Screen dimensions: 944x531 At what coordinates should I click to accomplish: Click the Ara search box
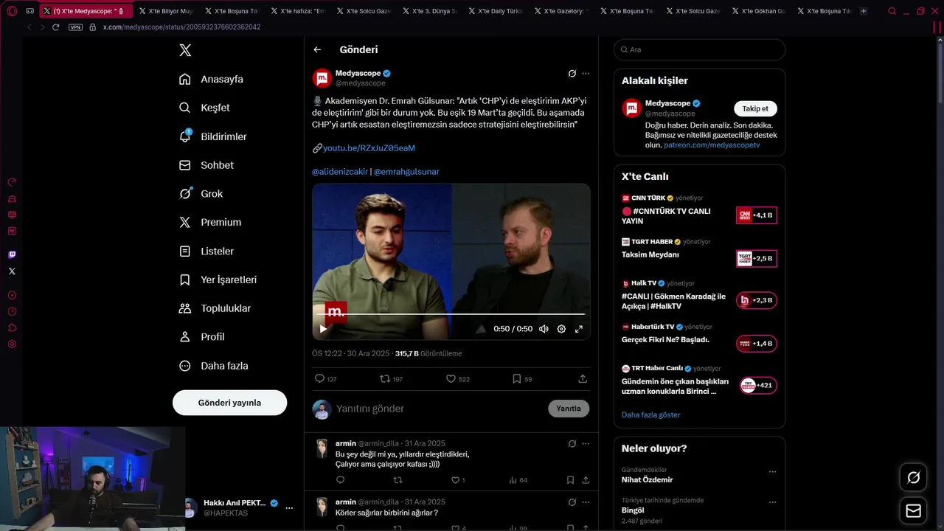699,49
